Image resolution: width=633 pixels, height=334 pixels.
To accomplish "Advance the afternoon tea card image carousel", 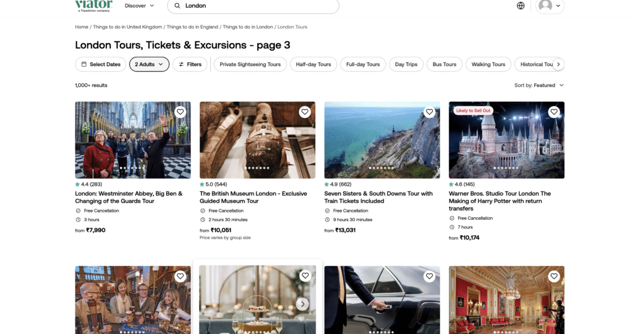I will click(x=302, y=304).
